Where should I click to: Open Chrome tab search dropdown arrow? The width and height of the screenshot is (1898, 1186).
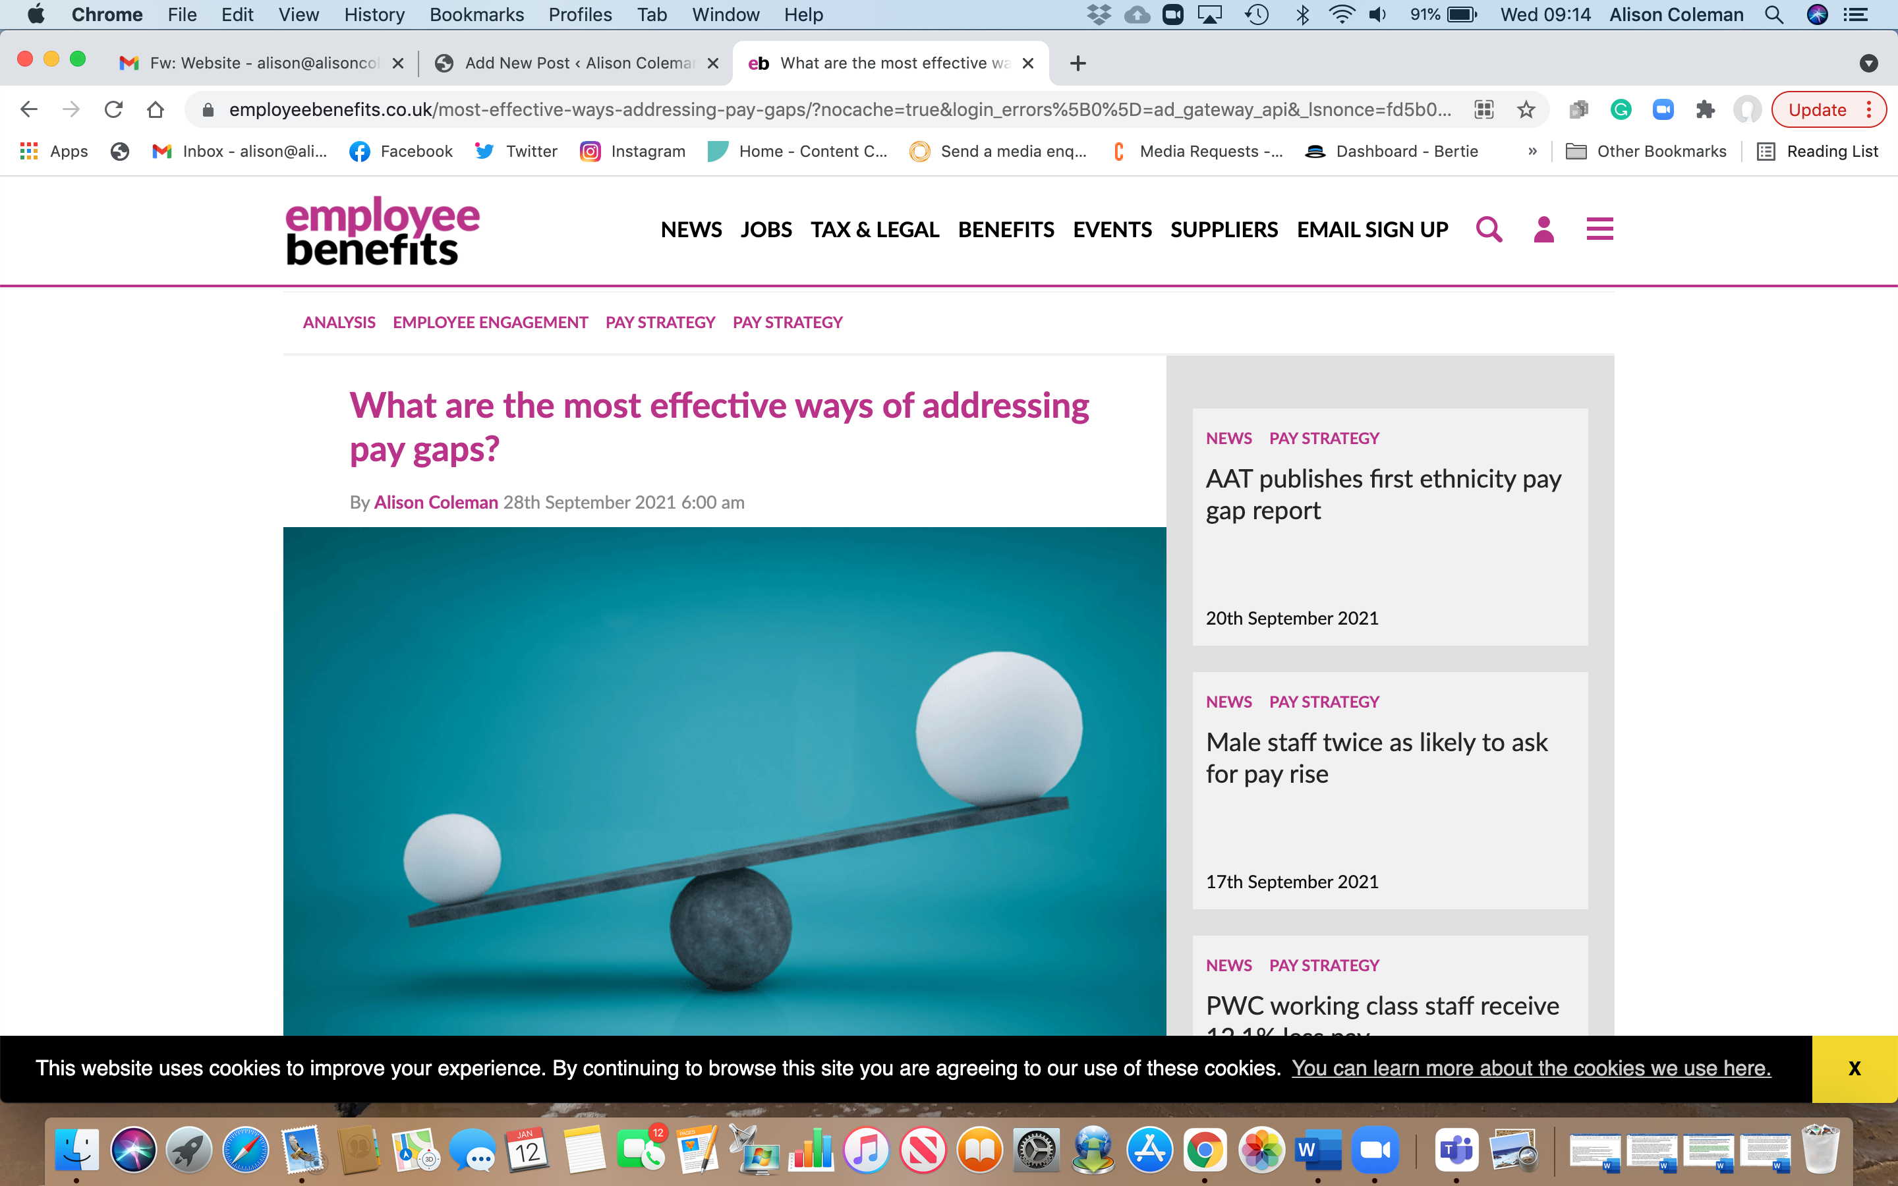[x=1868, y=63]
